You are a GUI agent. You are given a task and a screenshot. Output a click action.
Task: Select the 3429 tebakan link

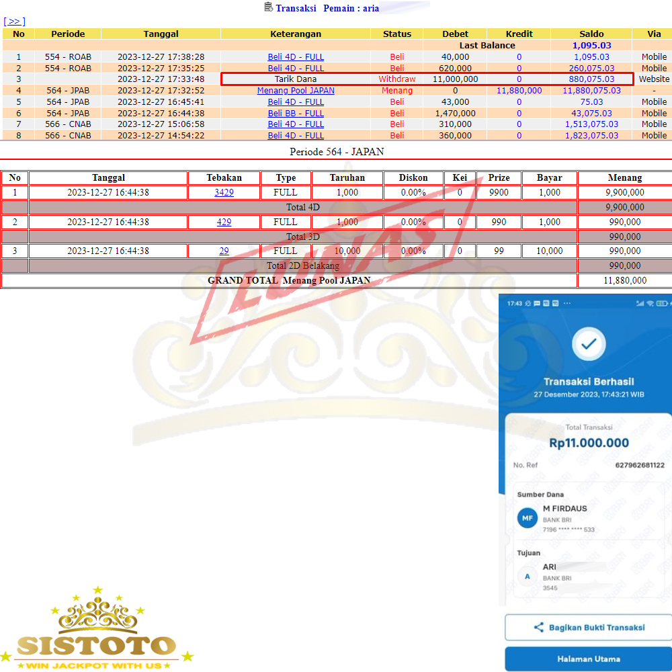click(224, 192)
